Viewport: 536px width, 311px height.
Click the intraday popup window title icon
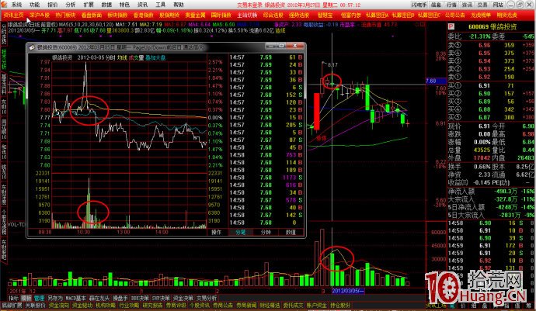coord(32,47)
